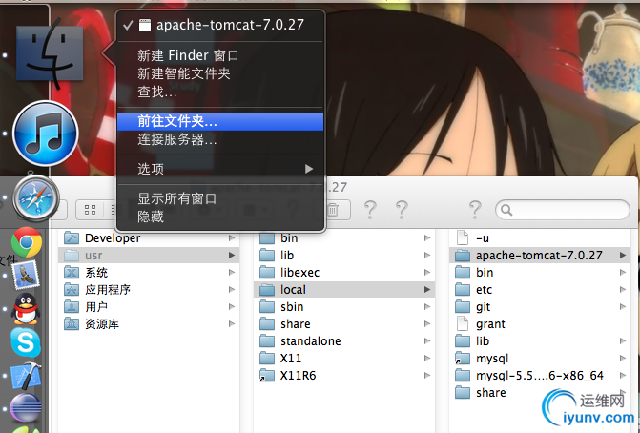Select the X11 folder
This screenshot has width=640, height=433.
coord(344,358)
